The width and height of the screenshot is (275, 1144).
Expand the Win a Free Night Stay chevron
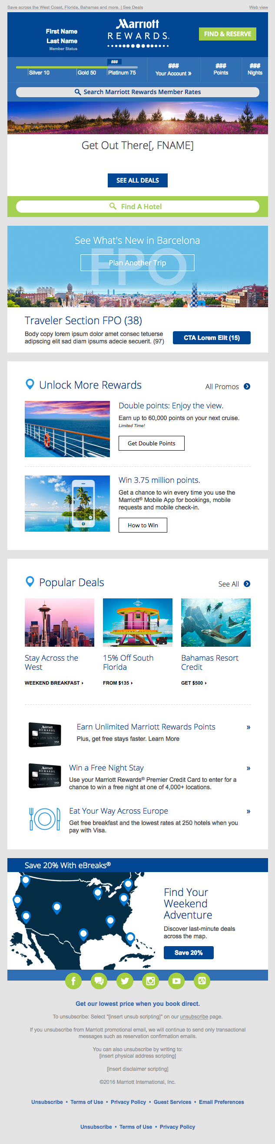point(248,768)
